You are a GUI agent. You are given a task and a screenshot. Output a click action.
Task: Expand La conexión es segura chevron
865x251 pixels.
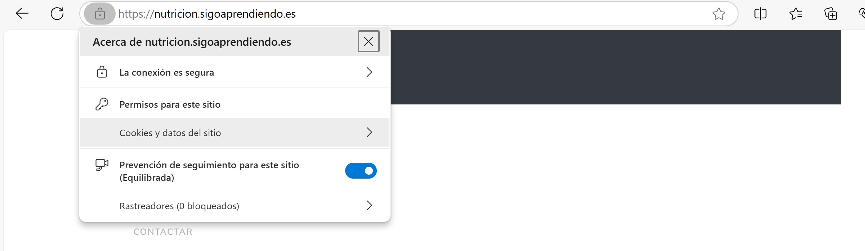pyautogui.click(x=369, y=72)
